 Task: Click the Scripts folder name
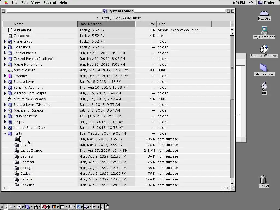19,122
